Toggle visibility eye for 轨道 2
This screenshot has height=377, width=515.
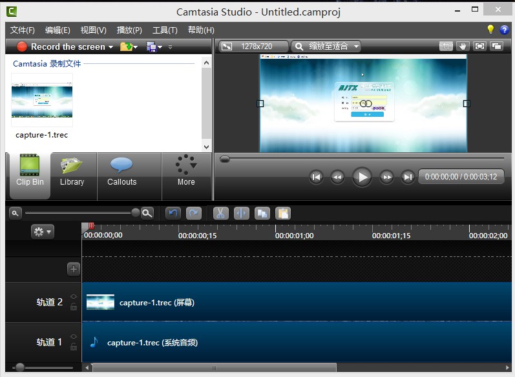(x=74, y=296)
